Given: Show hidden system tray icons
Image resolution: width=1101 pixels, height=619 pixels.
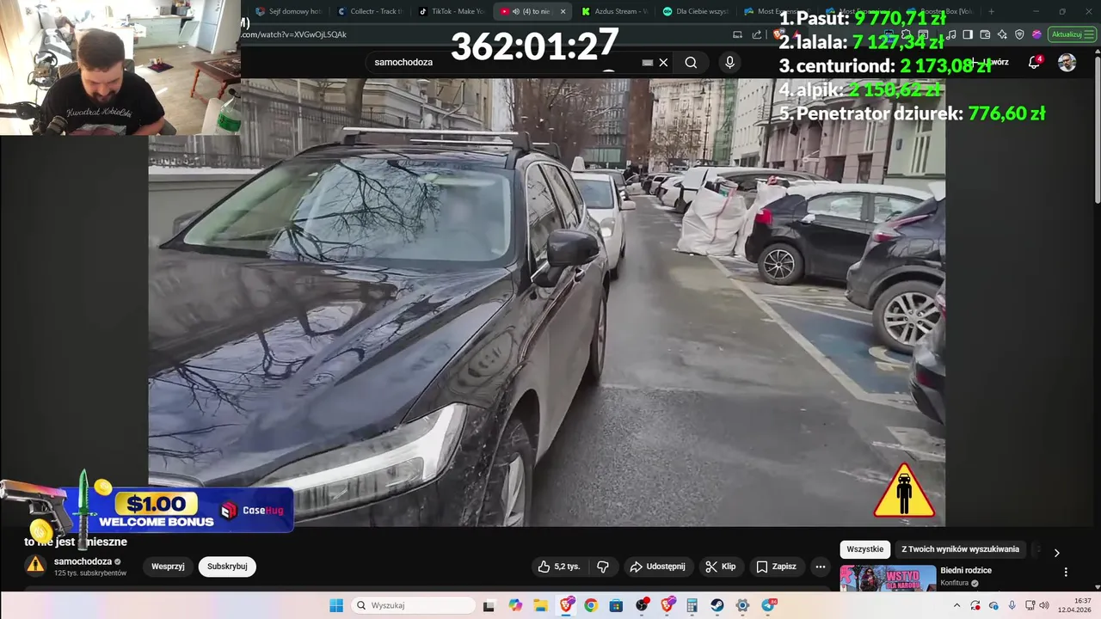Looking at the screenshot, I should click(x=956, y=605).
